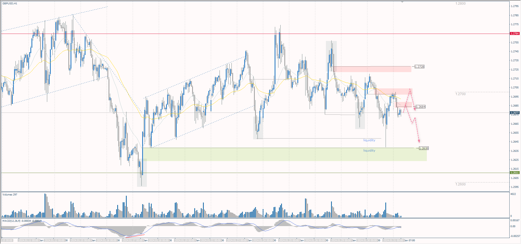The width and height of the screenshot is (521, 244).
Task: Click the 1.2595 value on price scale
Action: coord(515,187)
